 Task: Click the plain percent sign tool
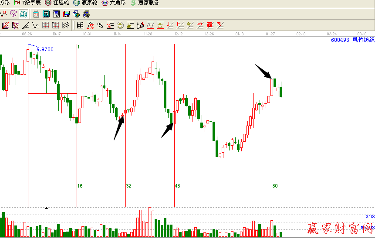click(x=100, y=25)
